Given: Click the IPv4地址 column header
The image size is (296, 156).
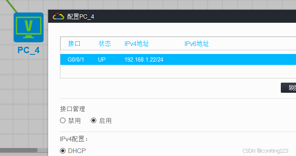Looking at the screenshot, I should click(136, 43).
